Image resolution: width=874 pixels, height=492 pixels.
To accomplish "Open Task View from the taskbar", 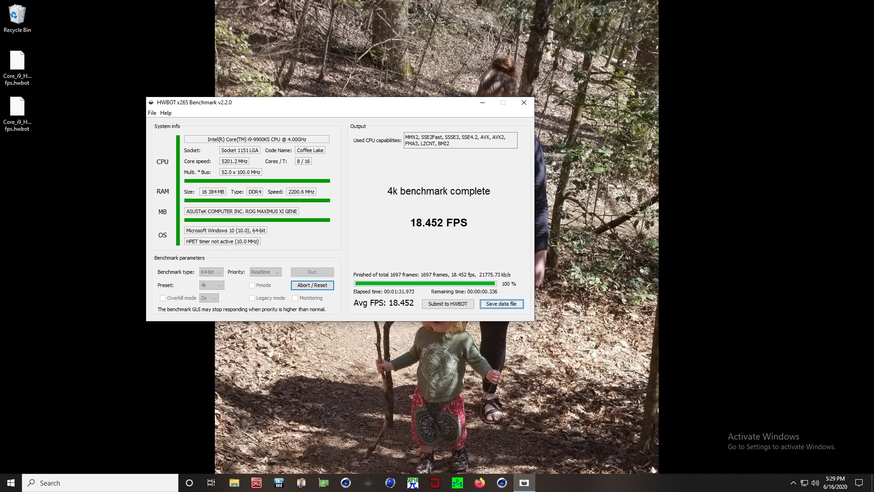I will coord(211,483).
